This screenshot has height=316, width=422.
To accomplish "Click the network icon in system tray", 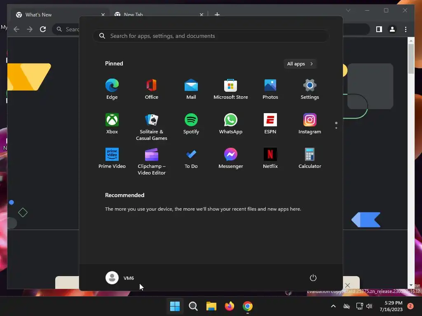I will click(x=359, y=306).
